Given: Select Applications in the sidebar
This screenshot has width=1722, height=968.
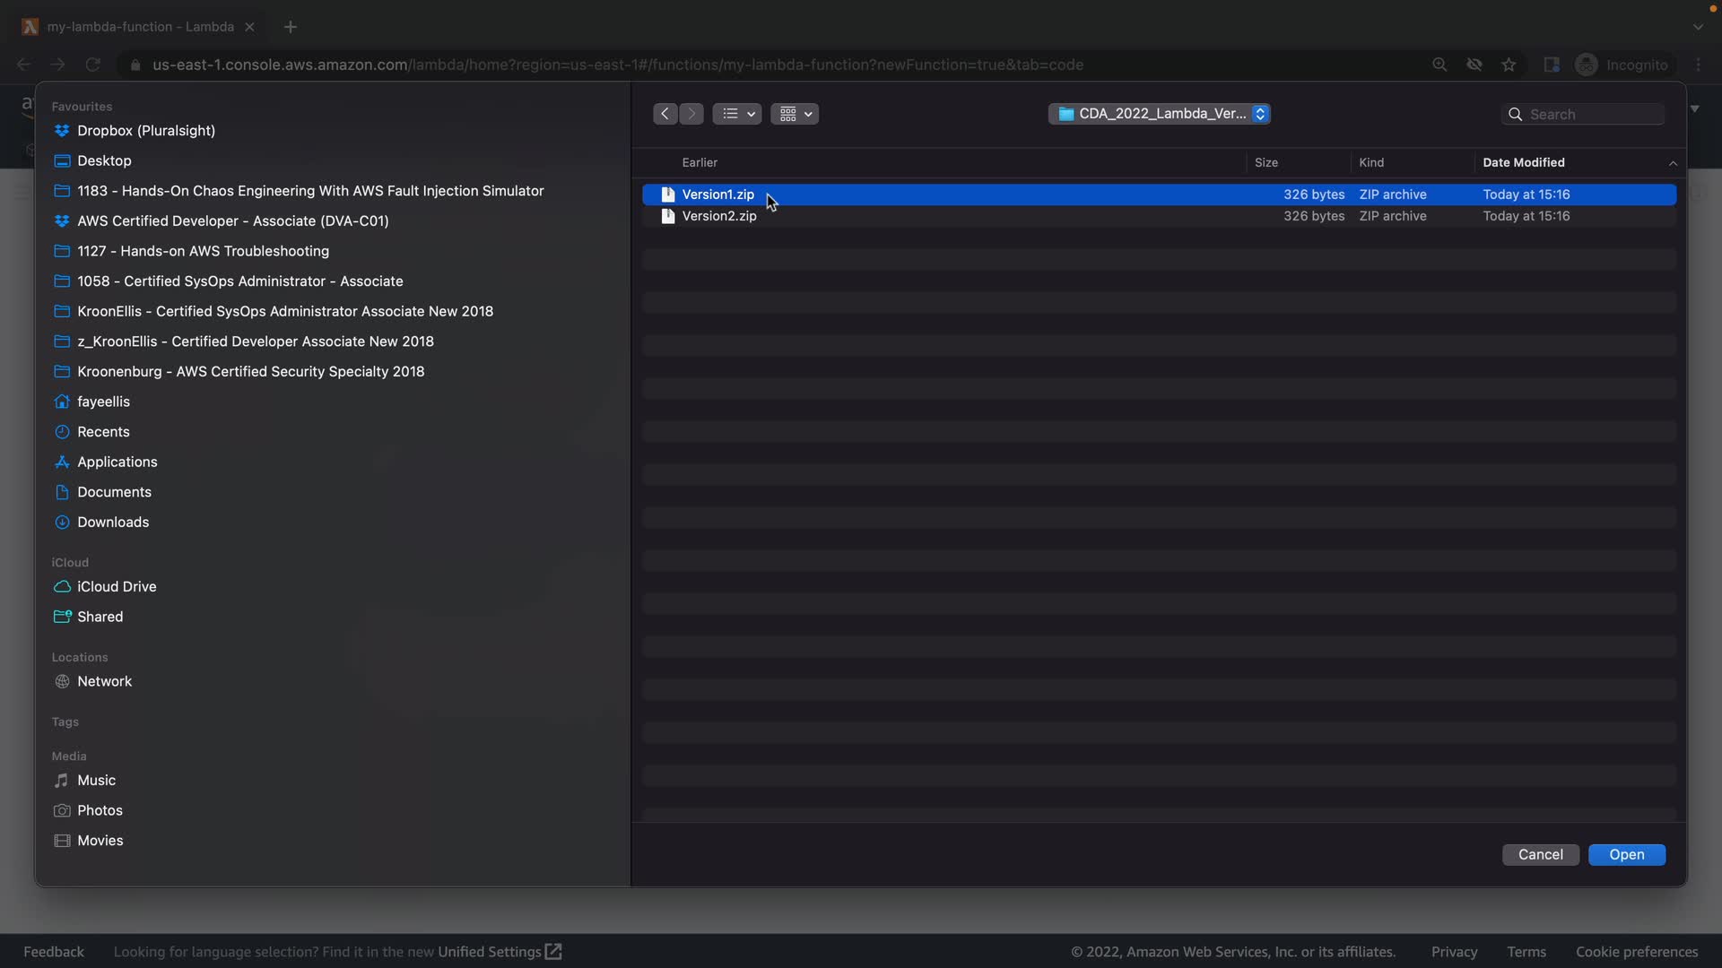Looking at the screenshot, I should pyautogui.click(x=117, y=462).
